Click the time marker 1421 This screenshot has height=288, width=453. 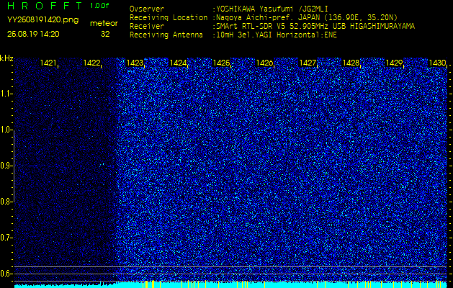(x=48, y=63)
